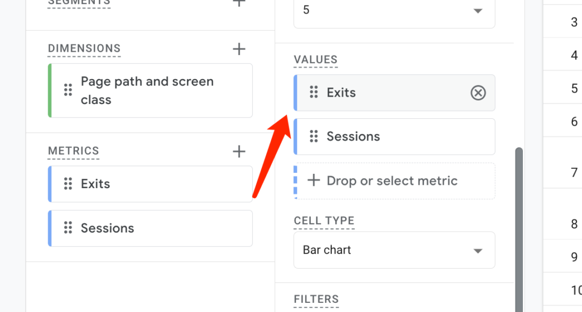
Task: Select the Exits chip under Metrics
Action: pyautogui.click(x=150, y=184)
